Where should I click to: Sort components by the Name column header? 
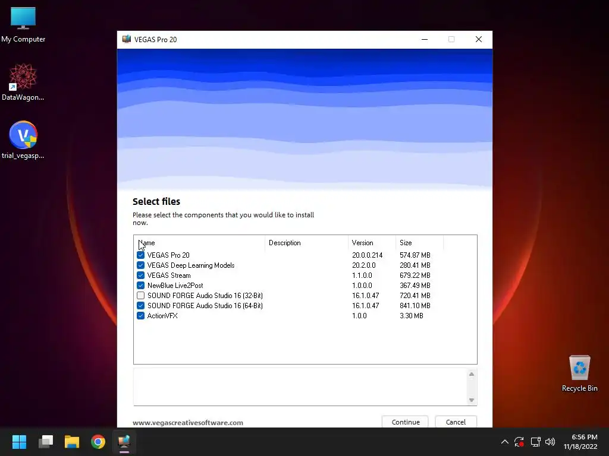pyautogui.click(x=199, y=243)
